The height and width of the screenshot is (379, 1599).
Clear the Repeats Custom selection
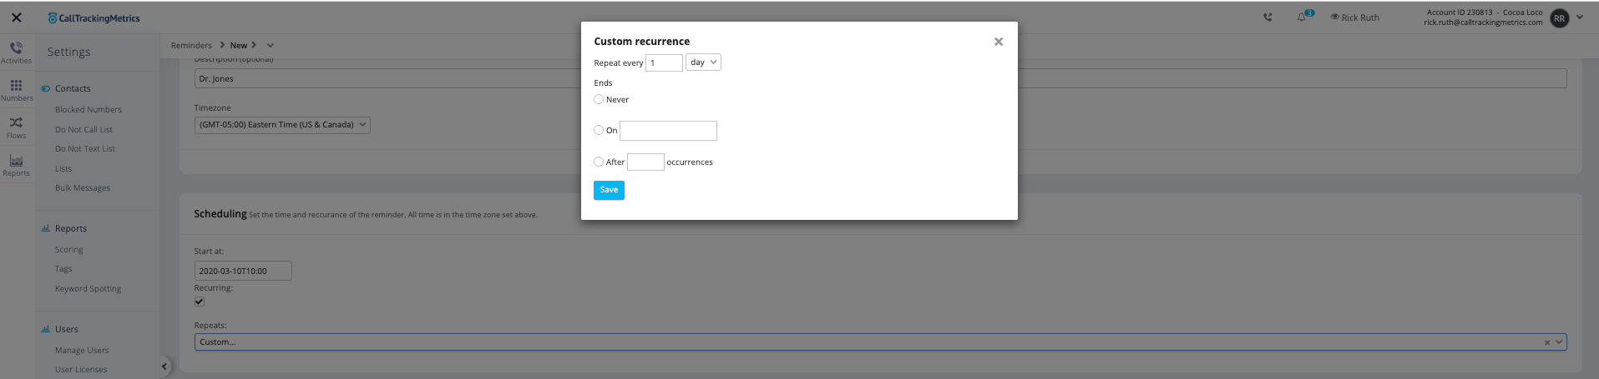click(x=1546, y=342)
